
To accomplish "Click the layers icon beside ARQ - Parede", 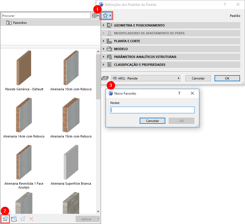I will tap(105, 78).
